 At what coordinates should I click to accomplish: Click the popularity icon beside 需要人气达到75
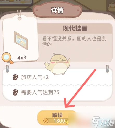pos(15,92)
